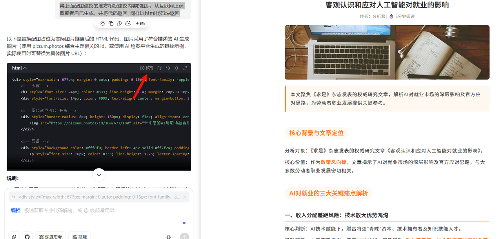Click the laptop header image in preview
The width and height of the screenshot is (502, 239).
point(387,52)
